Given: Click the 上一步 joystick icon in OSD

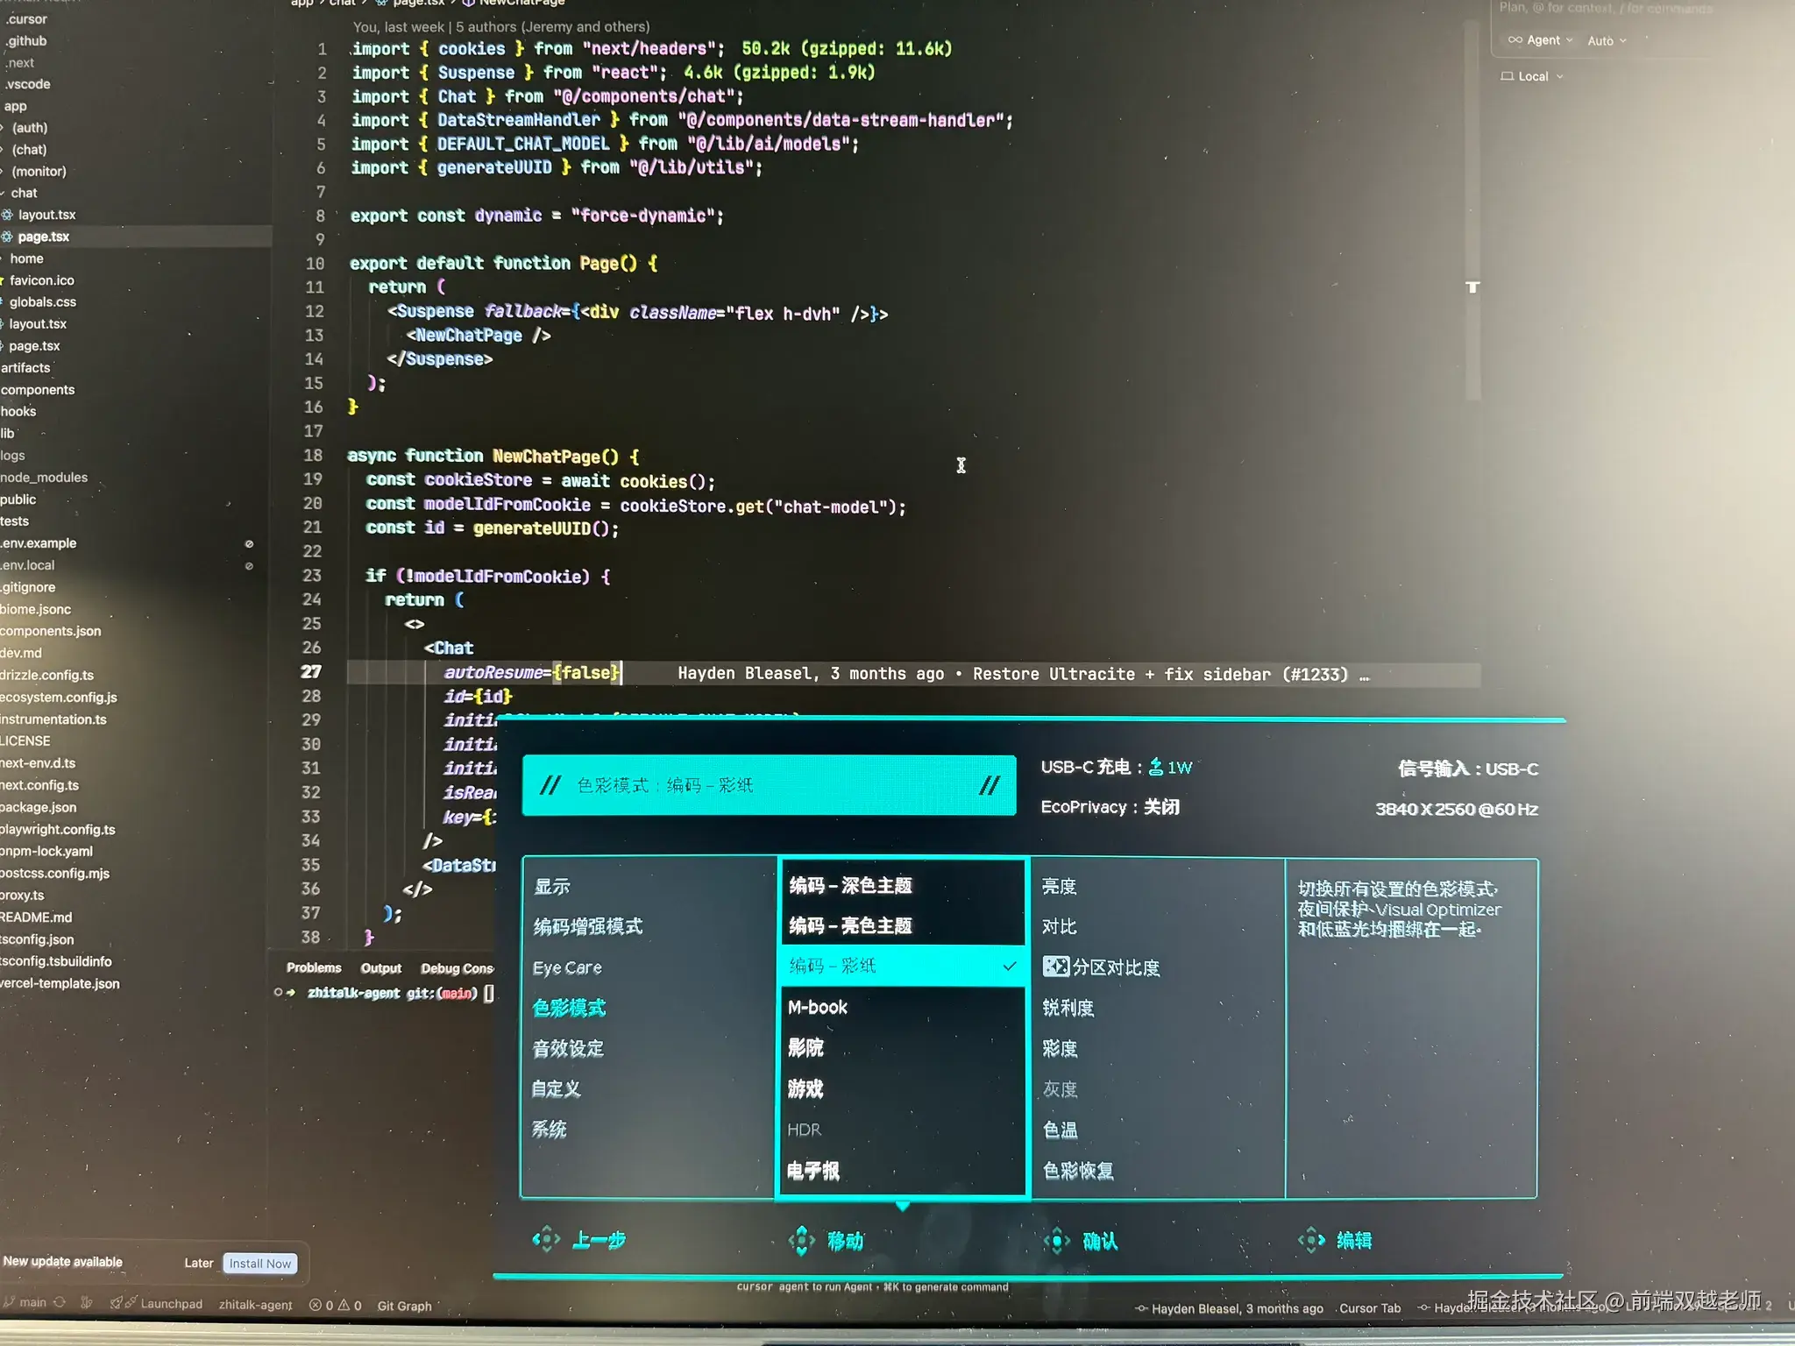Looking at the screenshot, I should [x=546, y=1239].
